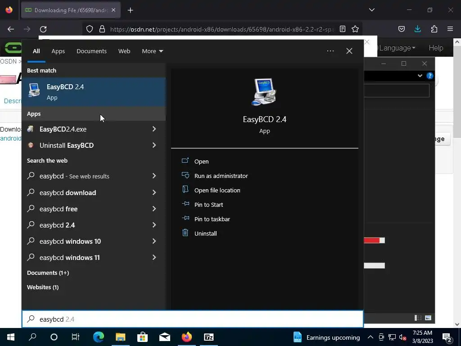The width and height of the screenshot is (461, 346).
Task: Save page to Pocket icon
Action: tap(401, 29)
